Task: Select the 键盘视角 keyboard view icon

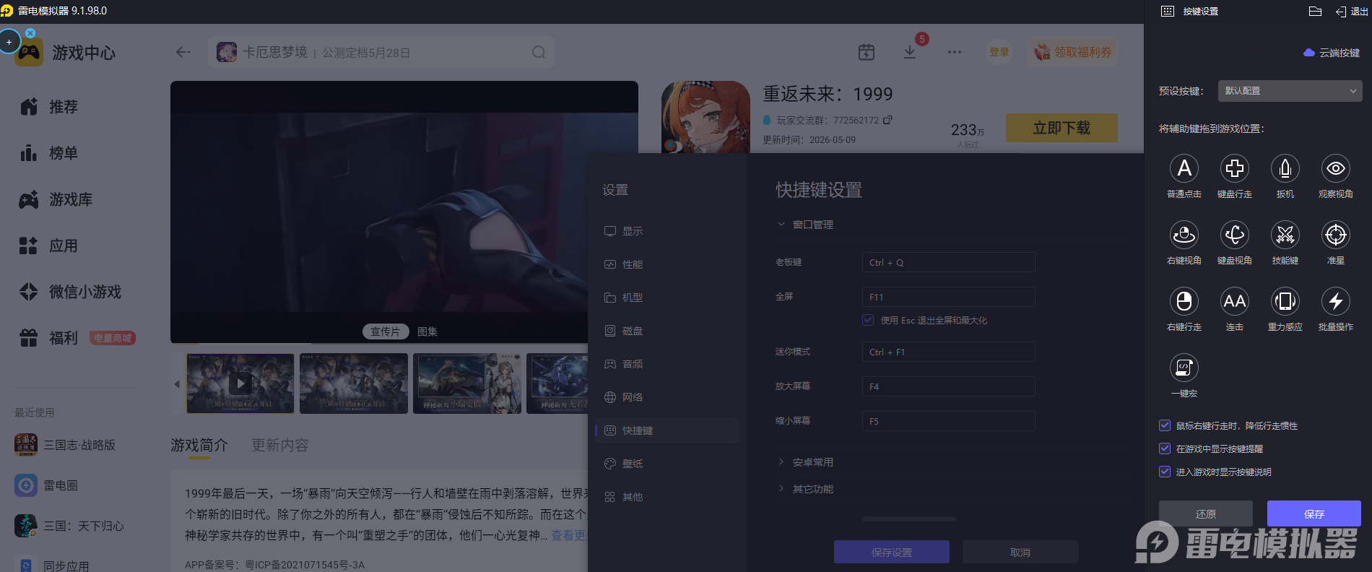Action: pyautogui.click(x=1235, y=235)
